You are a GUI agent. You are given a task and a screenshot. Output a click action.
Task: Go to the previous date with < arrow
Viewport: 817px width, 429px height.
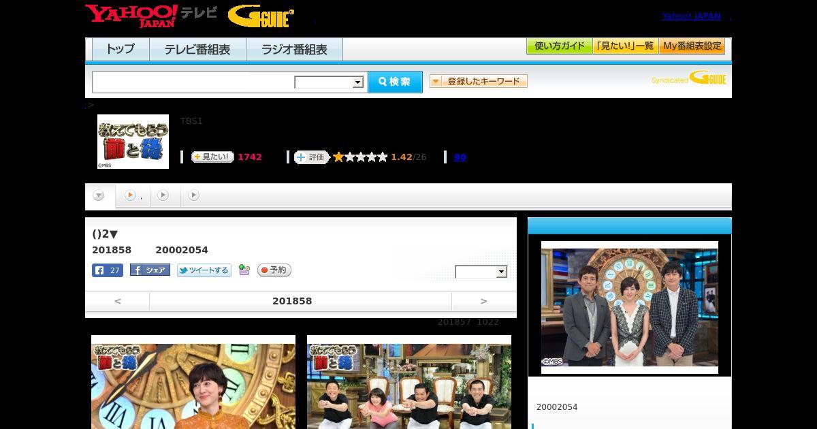[x=117, y=301]
